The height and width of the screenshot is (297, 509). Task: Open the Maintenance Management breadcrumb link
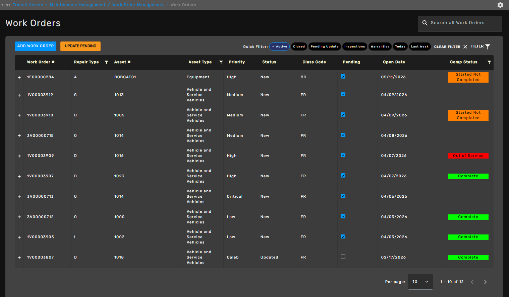[78, 5]
